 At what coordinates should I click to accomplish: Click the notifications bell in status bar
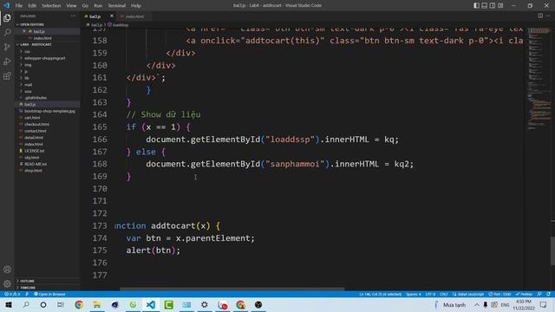pos(548,294)
